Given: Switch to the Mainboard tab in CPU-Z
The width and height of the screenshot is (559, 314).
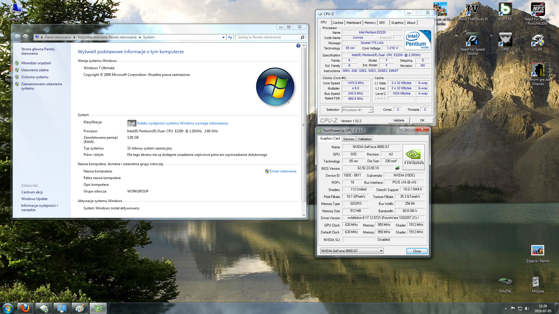Looking at the screenshot, I should 354,23.
